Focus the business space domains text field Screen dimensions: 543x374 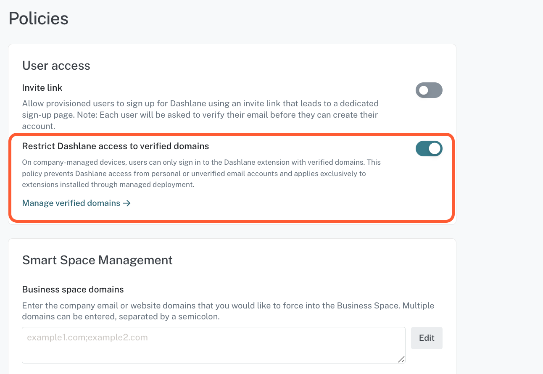tap(214, 345)
